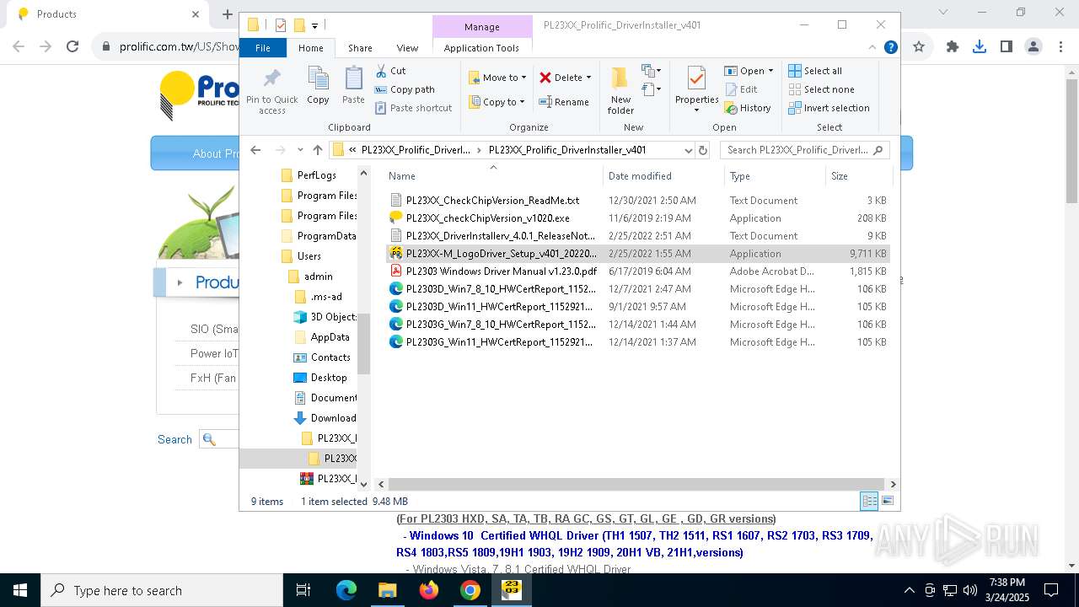Select PL23XX-M_LogoDriver_Setup installer file
Screen dimensions: 1079x607
pyautogui.click(x=493, y=254)
